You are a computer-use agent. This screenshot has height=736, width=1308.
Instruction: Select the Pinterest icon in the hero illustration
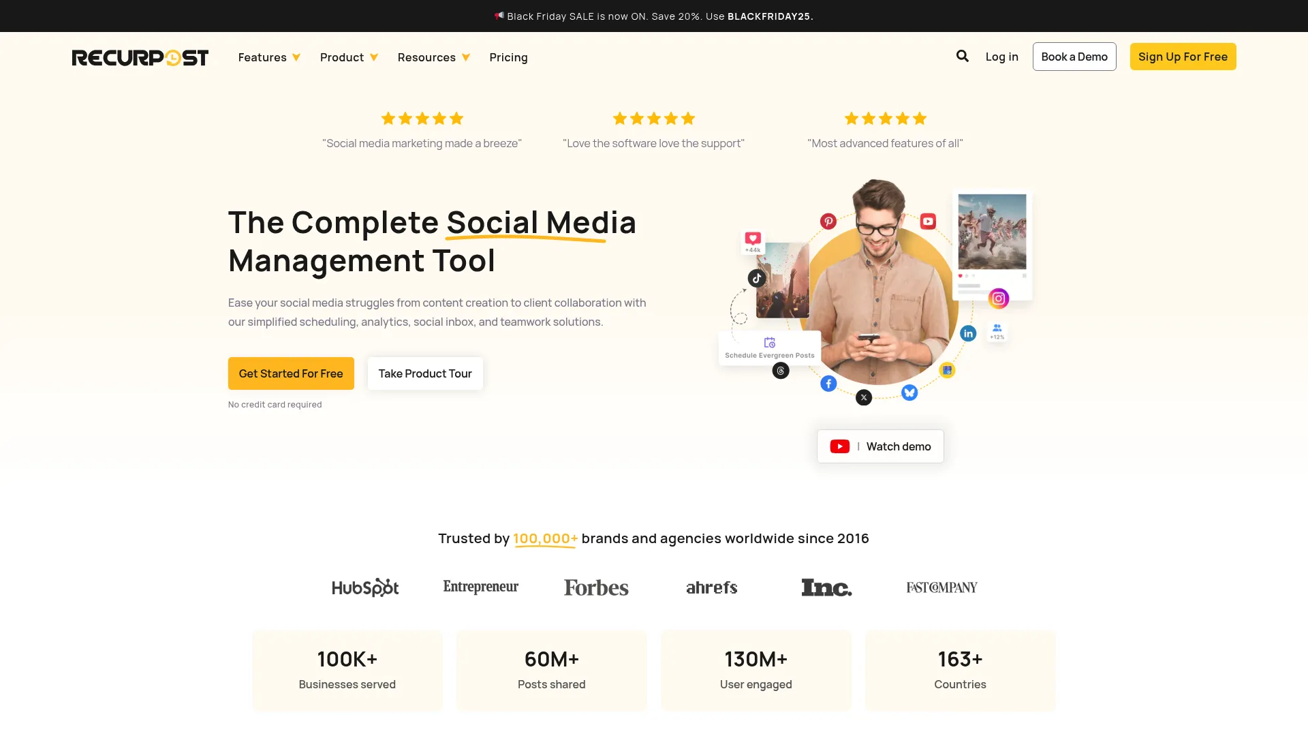pos(828,221)
